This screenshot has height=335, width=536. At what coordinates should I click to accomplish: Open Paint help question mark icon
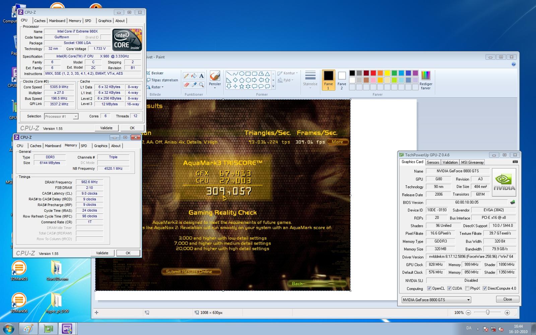514,64
